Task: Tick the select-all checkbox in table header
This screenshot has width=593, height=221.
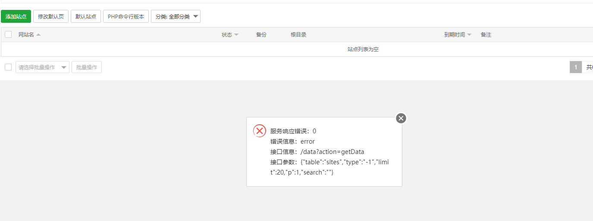Action: (x=8, y=34)
